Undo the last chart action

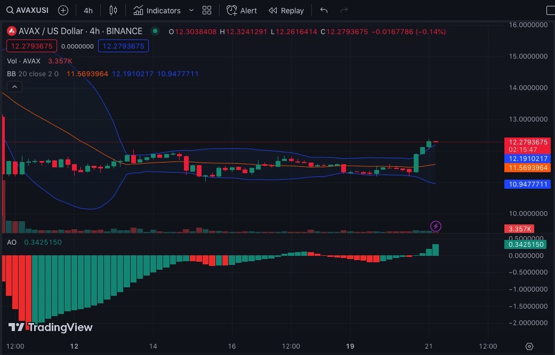324,10
